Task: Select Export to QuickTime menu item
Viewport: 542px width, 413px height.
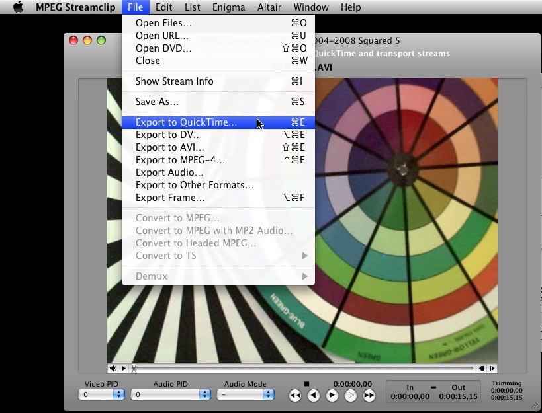Action: pos(186,122)
